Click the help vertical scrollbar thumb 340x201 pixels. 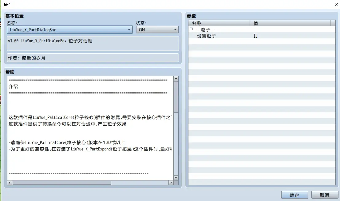(176, 97)
